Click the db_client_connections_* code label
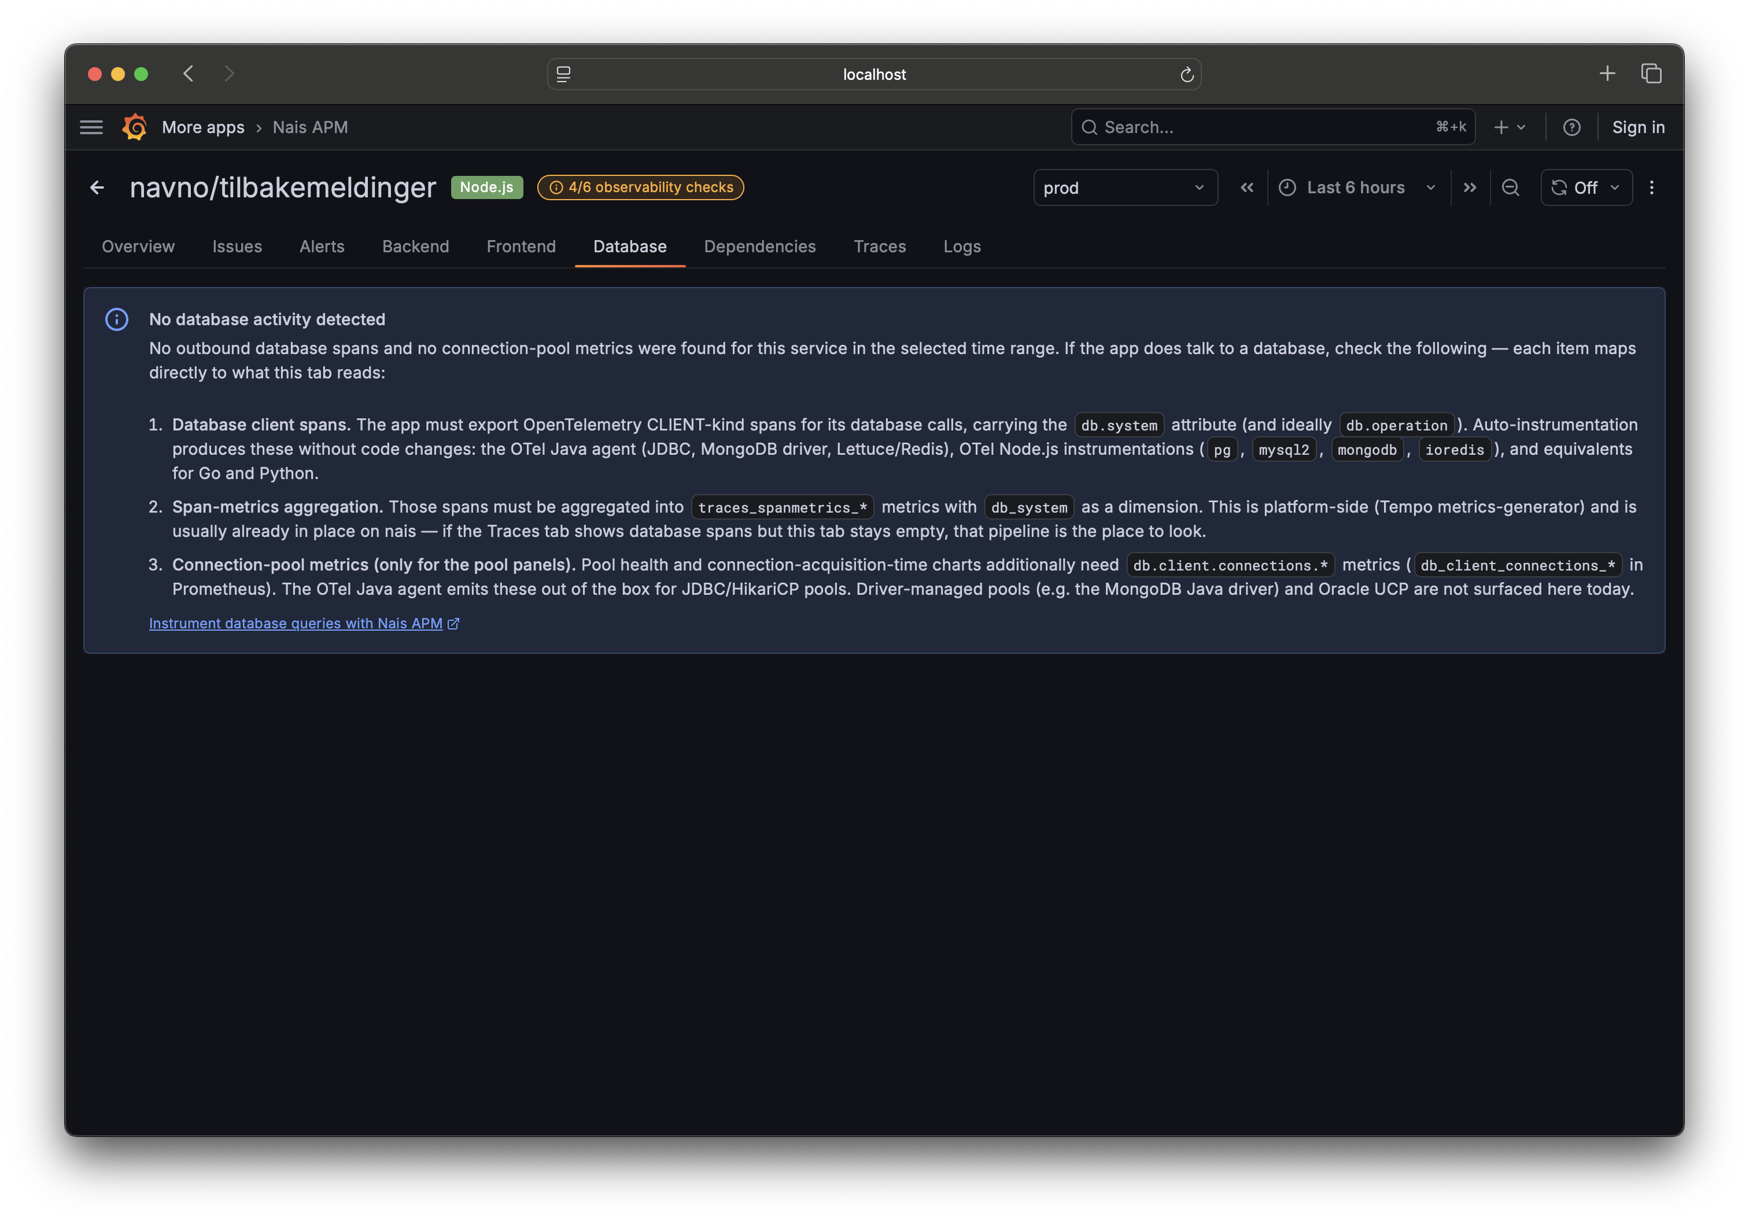The height and width of the screenshot is (1222, 1749). coord(1518,565)
